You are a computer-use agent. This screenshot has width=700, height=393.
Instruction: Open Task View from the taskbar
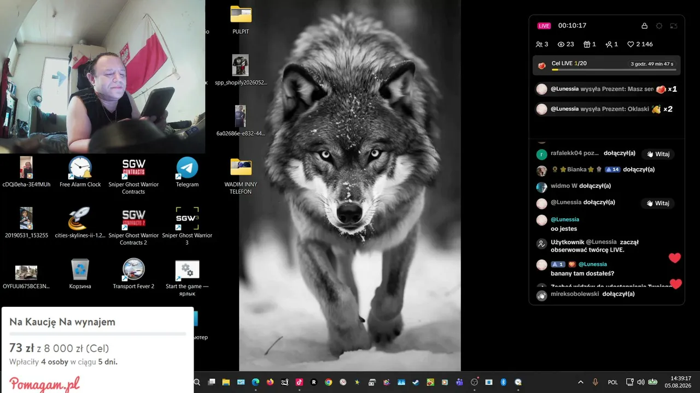tap(212, 382)
